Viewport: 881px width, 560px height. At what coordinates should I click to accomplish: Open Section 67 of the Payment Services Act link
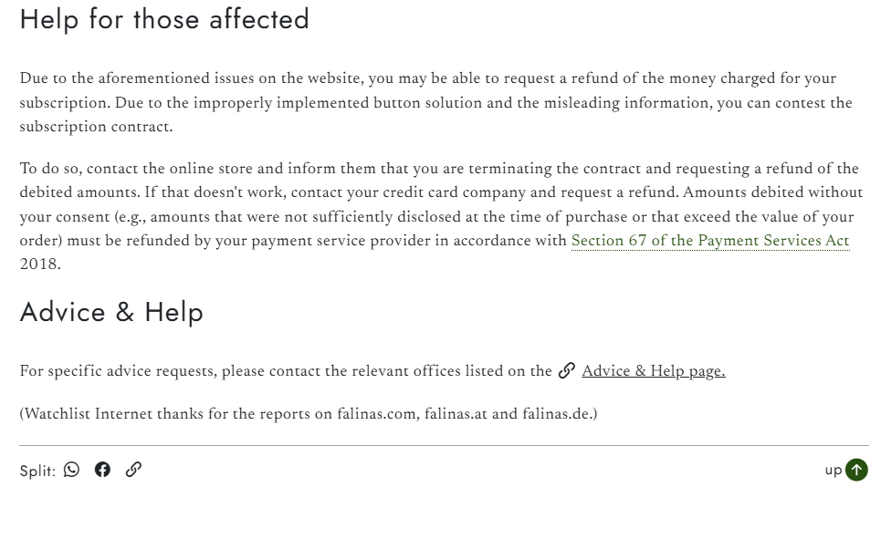709,242
